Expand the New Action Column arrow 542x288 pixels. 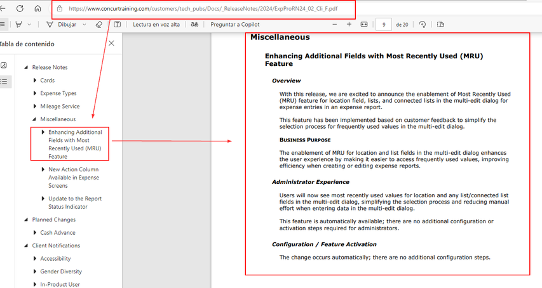pos(43,169)
